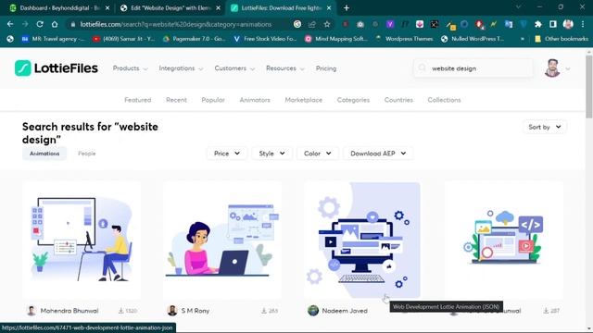Go to the Pricing page

[x=326, y=68]
